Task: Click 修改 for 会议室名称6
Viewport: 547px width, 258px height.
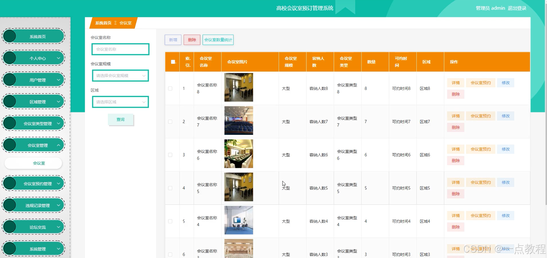Action: pyautogui.click(x=506, y=149)
